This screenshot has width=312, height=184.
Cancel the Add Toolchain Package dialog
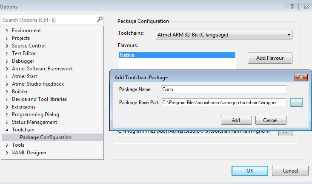click(x=271, y=120)
